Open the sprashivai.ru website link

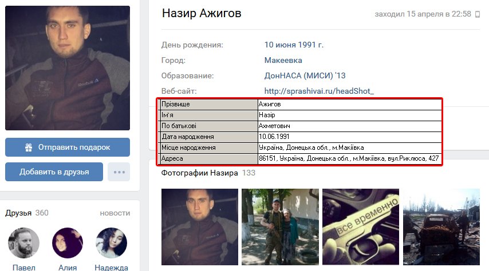pyautogui.click(x=319, y=91)
